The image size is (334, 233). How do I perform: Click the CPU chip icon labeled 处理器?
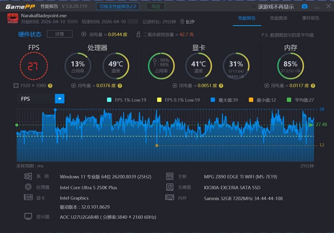pos(28,187)
